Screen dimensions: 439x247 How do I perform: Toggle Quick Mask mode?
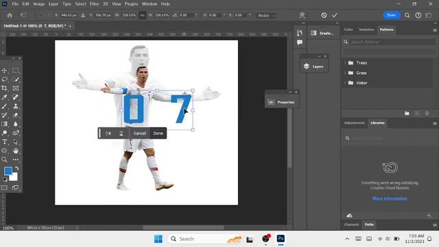point(5,187)
